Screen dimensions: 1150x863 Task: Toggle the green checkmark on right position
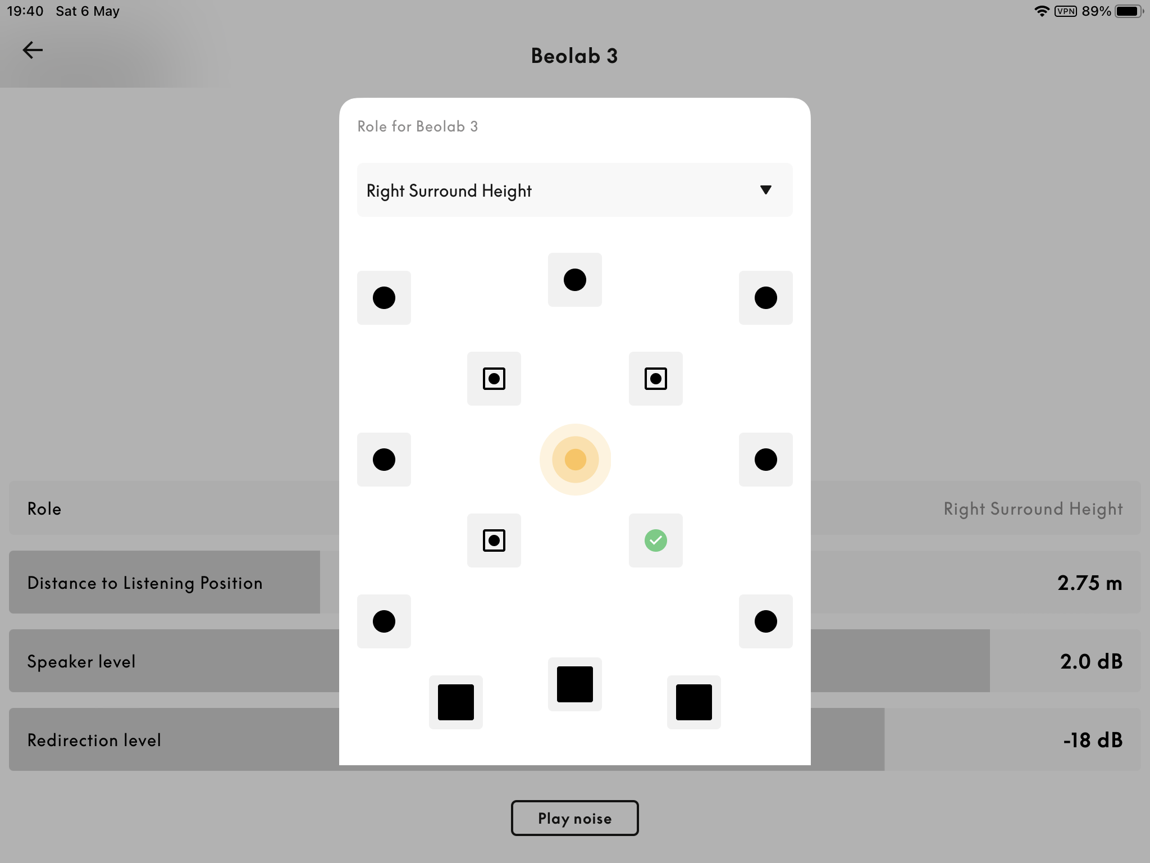[656, 540]
